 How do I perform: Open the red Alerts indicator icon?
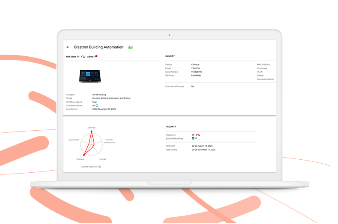click(96, 56)
